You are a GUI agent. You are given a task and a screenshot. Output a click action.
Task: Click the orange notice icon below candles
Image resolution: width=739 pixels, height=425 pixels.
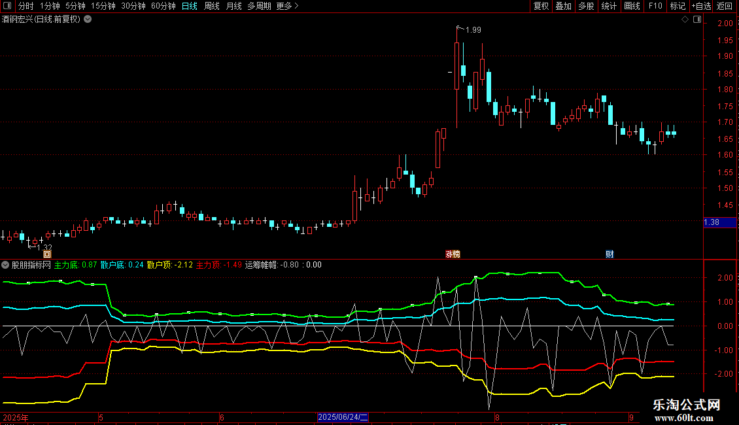pos(47,254)
